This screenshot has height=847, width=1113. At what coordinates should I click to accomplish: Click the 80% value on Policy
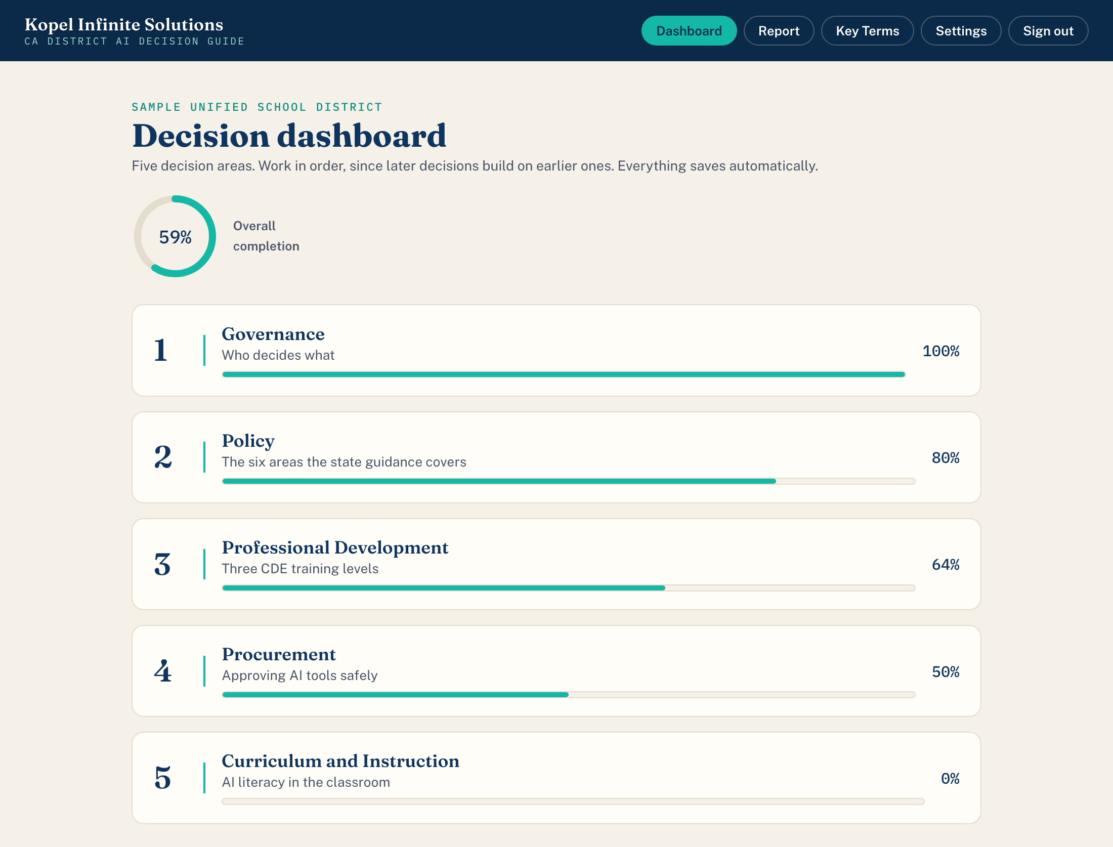946,458
